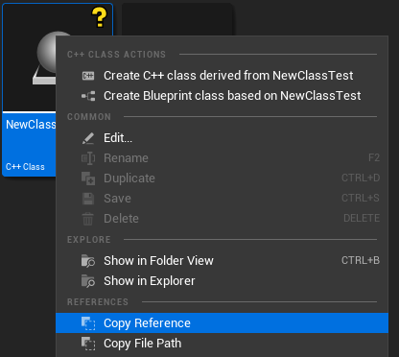The image size is (399, 357).
Task: Click the CTRL+S shortcut label
Action: (361, 198)
